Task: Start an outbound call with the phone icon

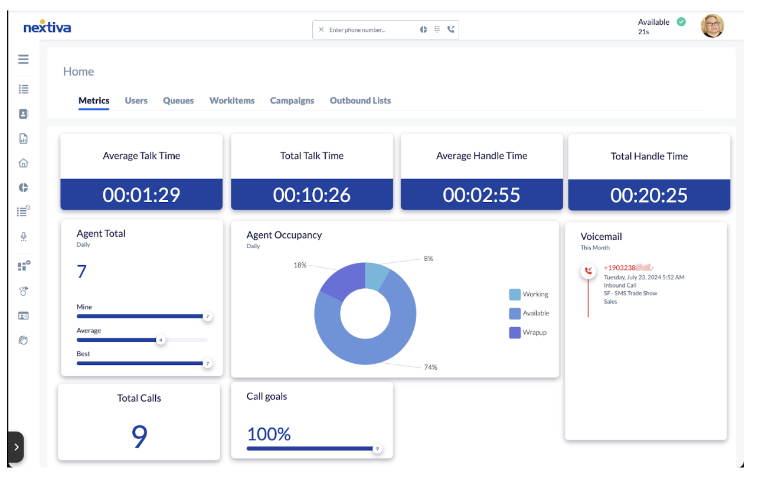Action: click(x=450, y=29)
